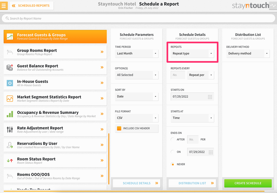The image size is (277, 193).
Task: Click Room Status Report chevron arrow
Action: [102, 160]
